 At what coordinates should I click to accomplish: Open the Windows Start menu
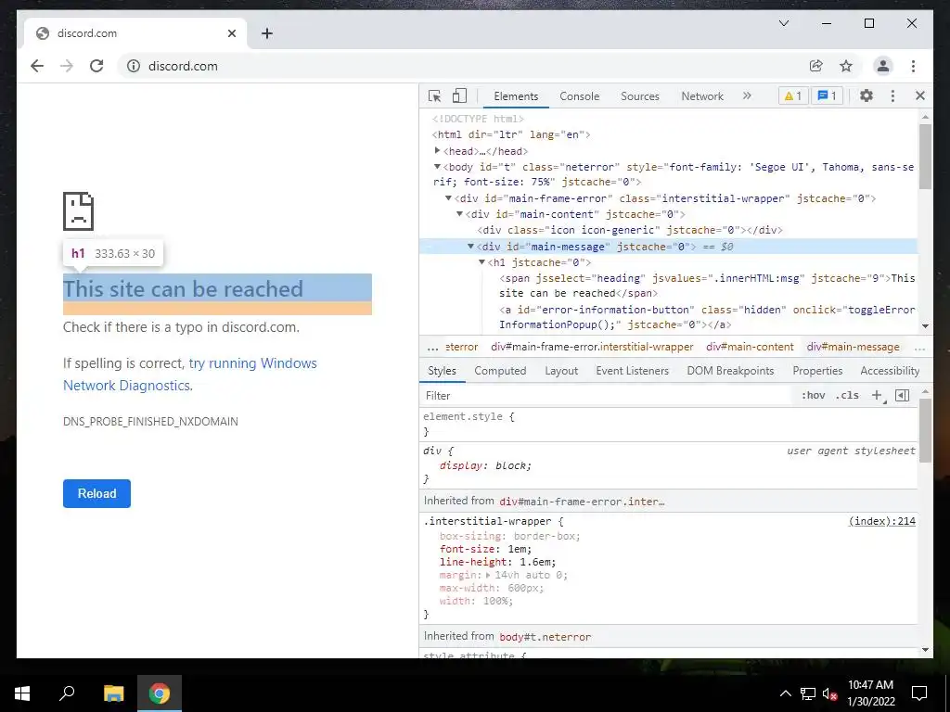click(22, 693)
